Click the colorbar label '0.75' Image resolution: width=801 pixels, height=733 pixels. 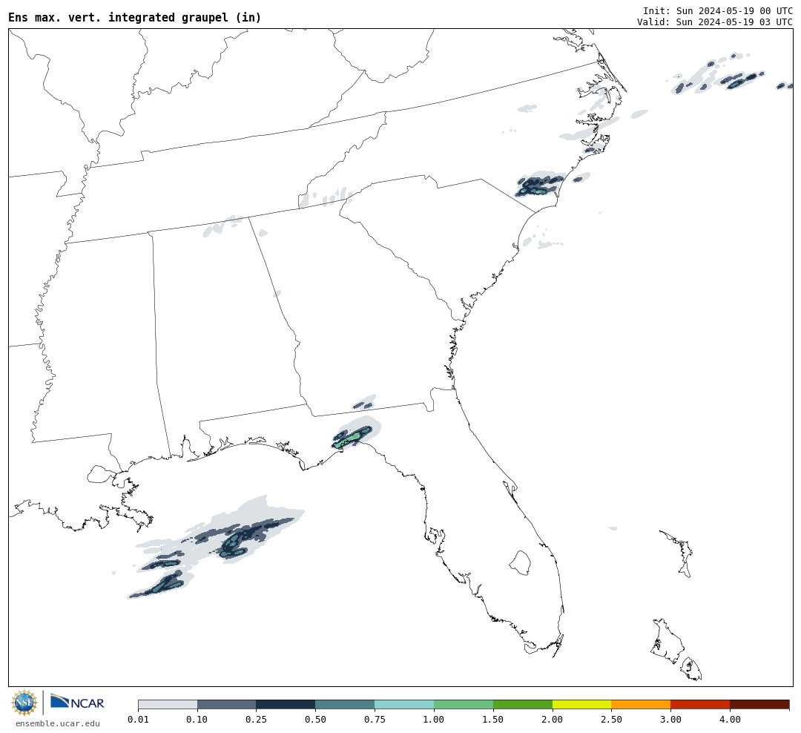[375, 719]
